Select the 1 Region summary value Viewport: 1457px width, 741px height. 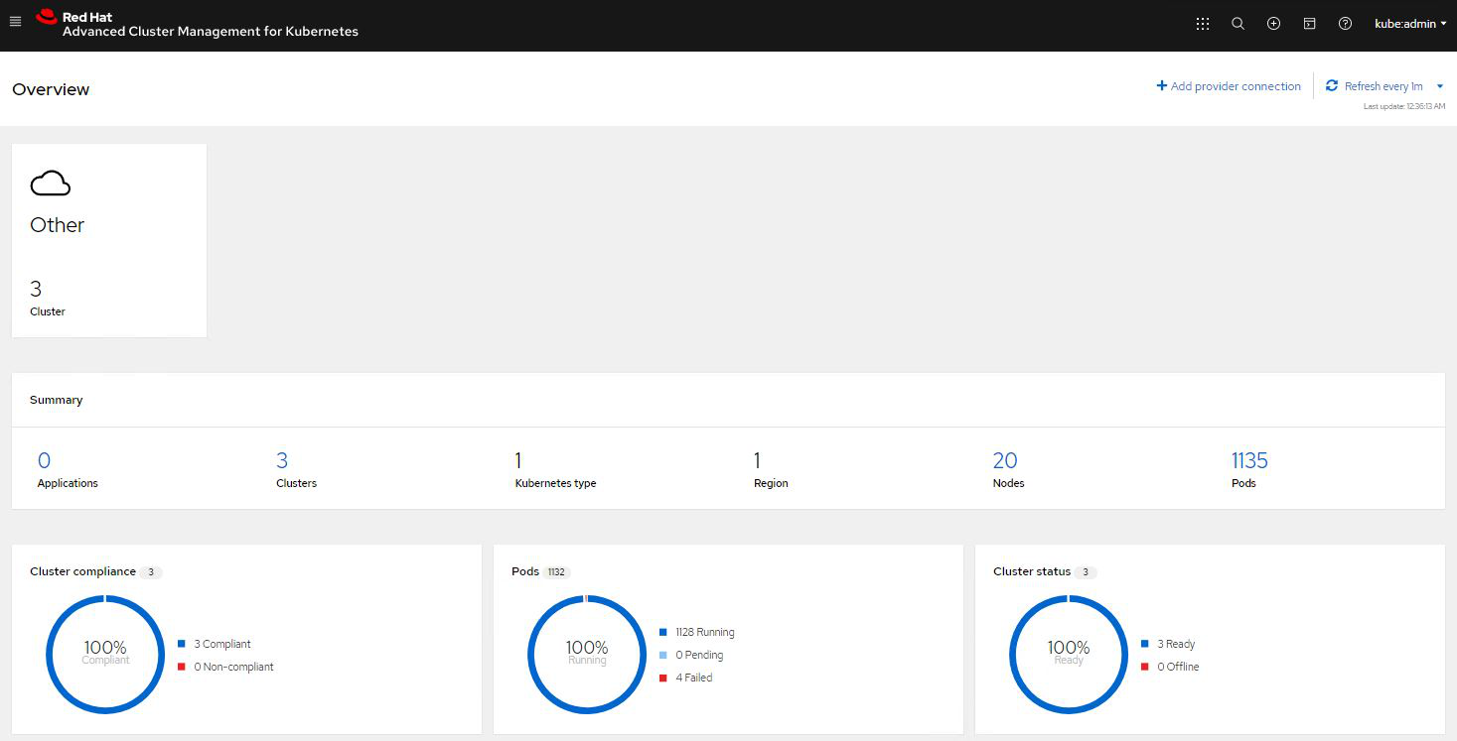pyautogui.click(x=757, y=460)
